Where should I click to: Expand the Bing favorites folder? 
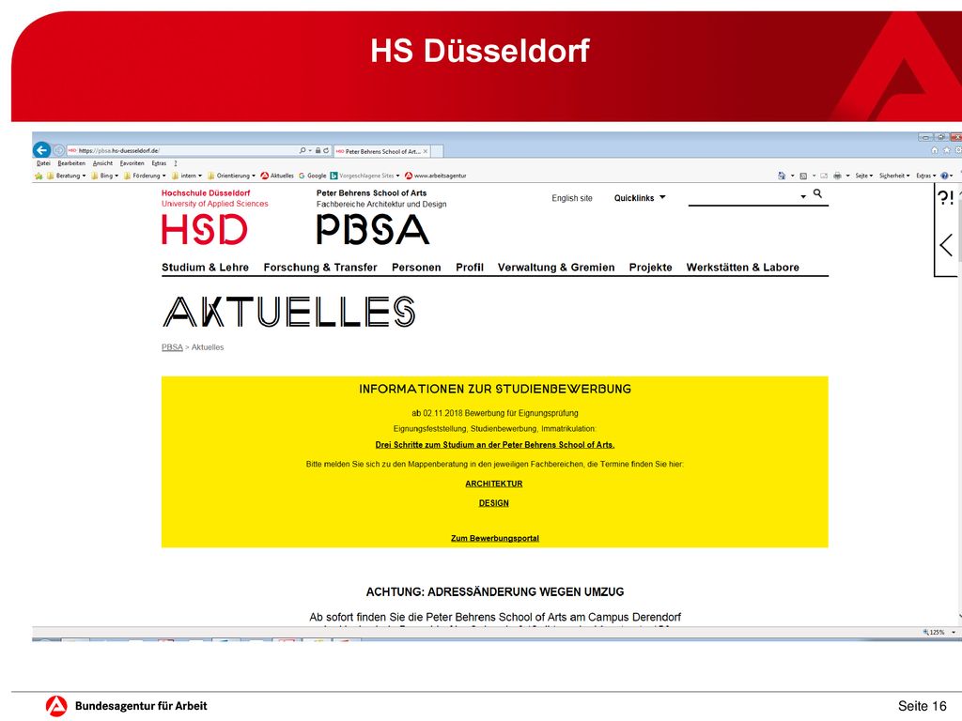(104, 176)
